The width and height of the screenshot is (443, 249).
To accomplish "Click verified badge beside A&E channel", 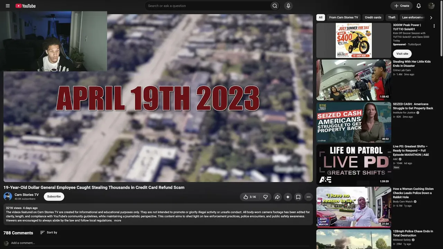I will pyautogui.click(x=400, y=159).
